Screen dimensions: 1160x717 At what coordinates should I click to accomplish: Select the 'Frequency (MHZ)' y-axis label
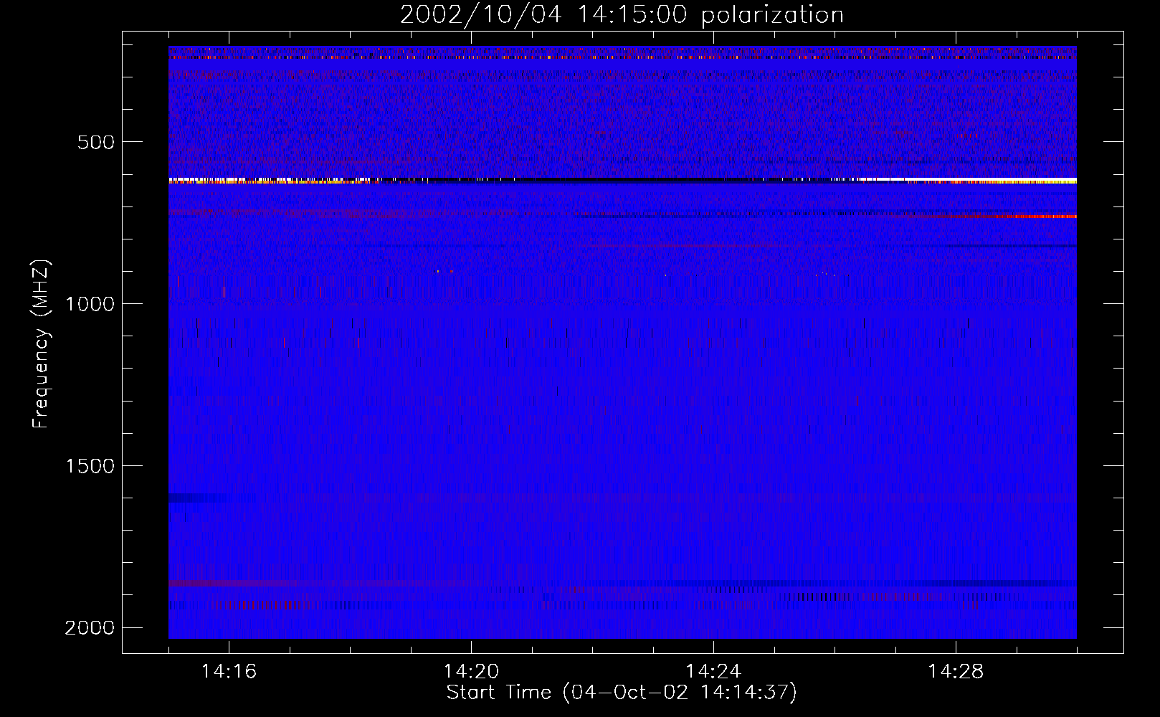pyautogui.click(x=41, y=343)
